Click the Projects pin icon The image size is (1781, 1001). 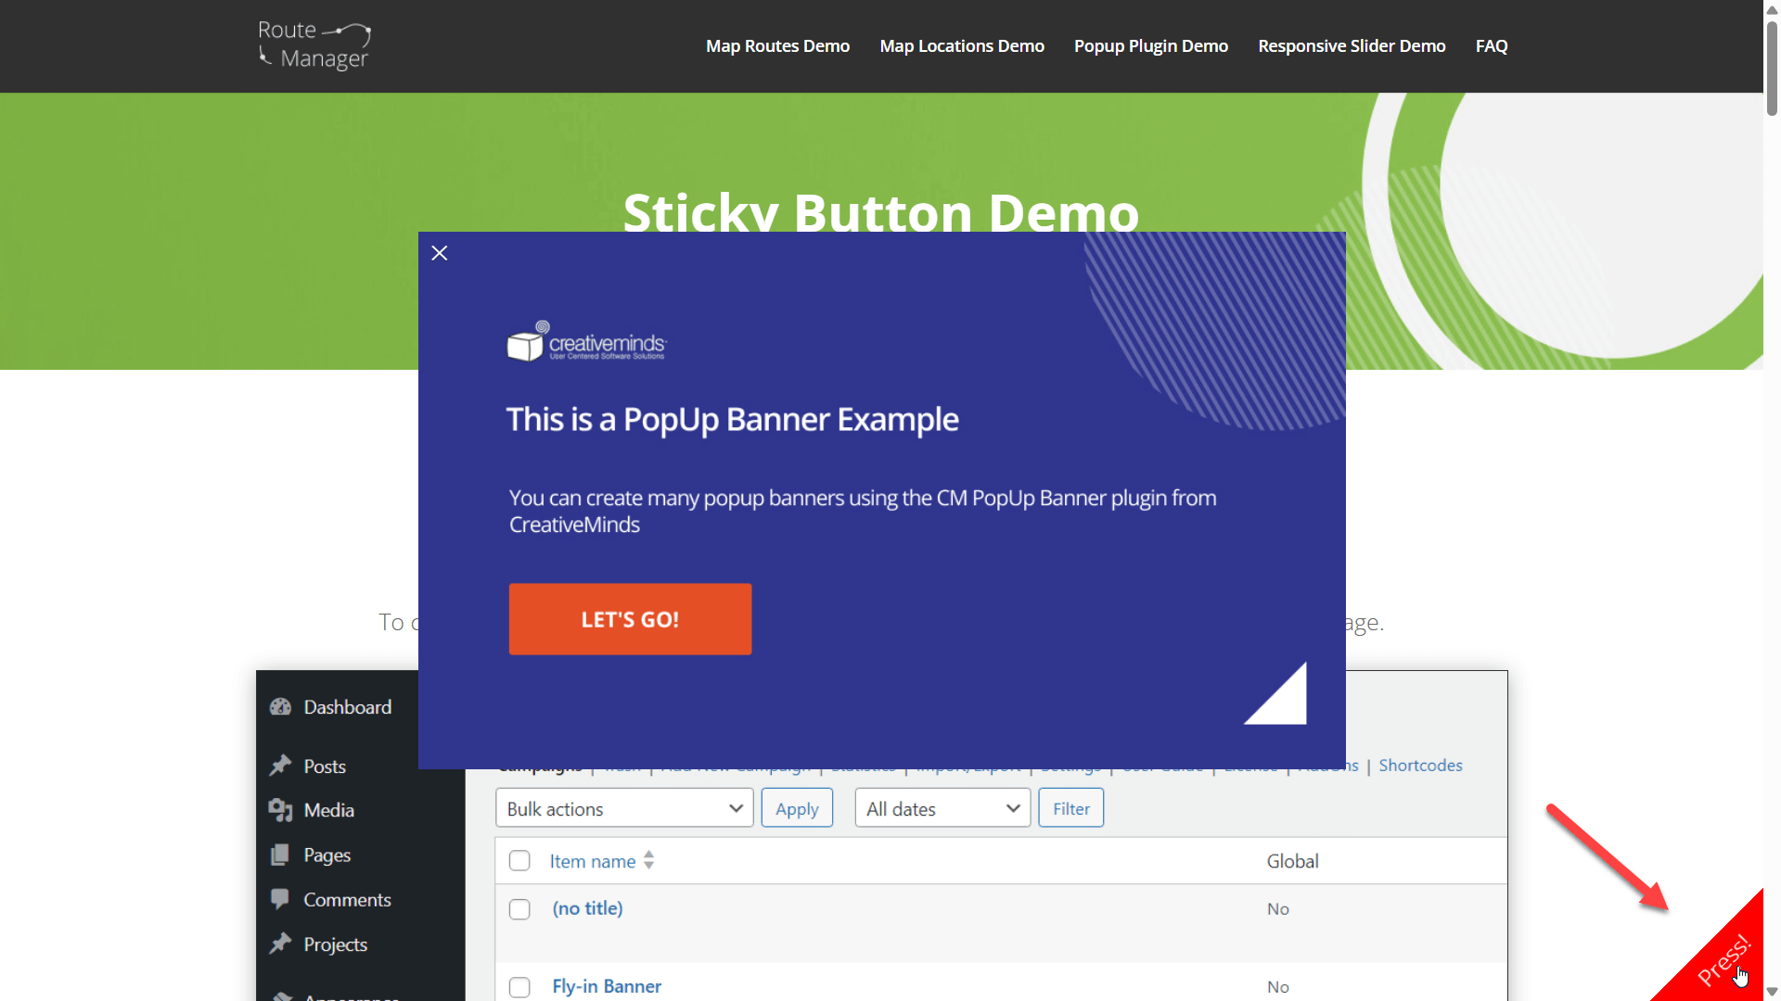(280, 944)
